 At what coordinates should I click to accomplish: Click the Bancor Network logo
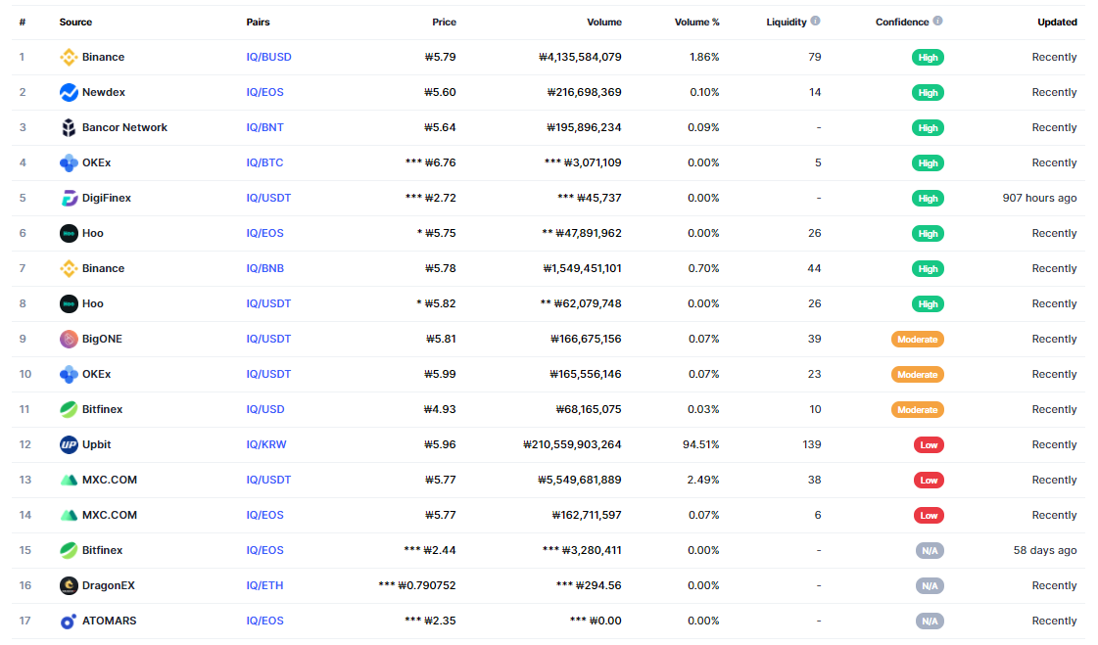pyautogui.click(x=69, y=127)
